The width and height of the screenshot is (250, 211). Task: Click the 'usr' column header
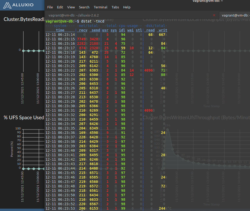(105, 30)
